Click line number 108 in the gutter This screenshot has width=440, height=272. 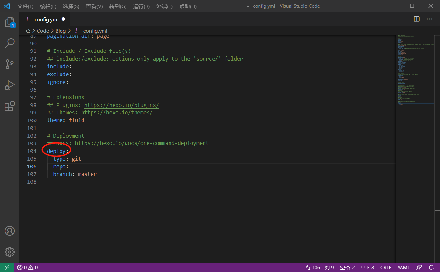coord(32,182)
